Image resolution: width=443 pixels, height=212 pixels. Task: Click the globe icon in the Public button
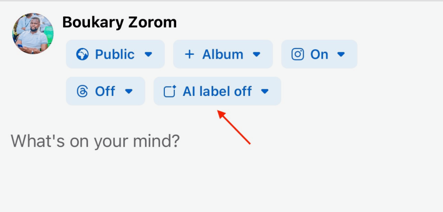click(82, 54)
